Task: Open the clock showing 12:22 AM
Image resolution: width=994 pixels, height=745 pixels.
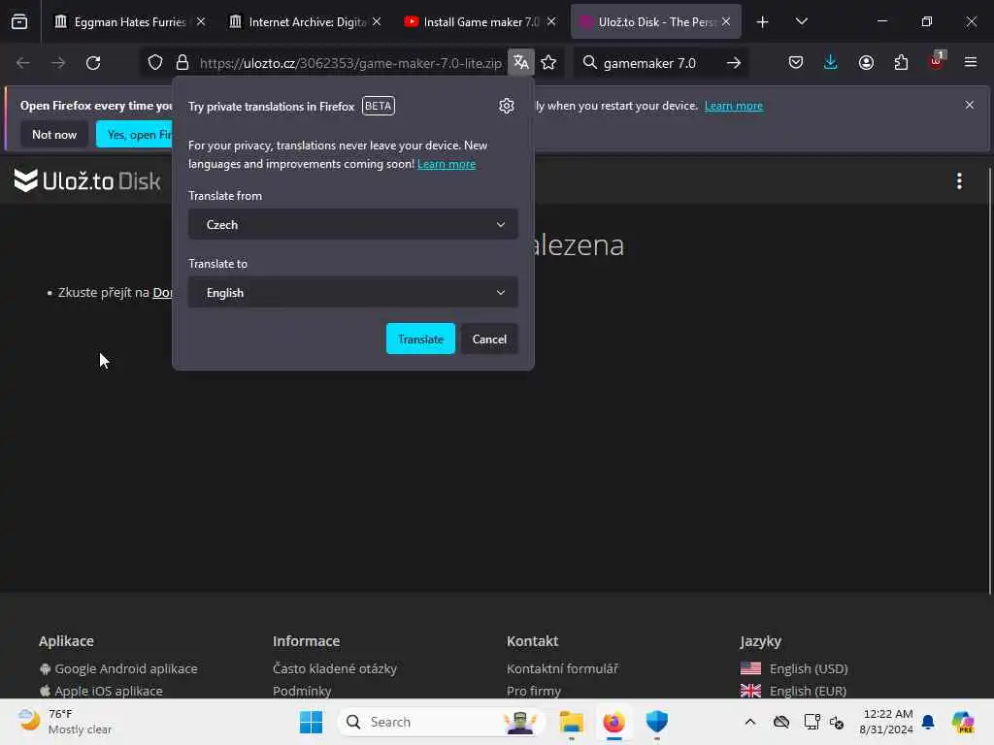Action: click(885, 722)
